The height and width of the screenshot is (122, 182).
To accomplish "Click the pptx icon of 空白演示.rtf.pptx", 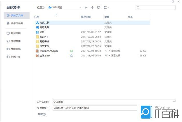I will (x=37, y=51).
